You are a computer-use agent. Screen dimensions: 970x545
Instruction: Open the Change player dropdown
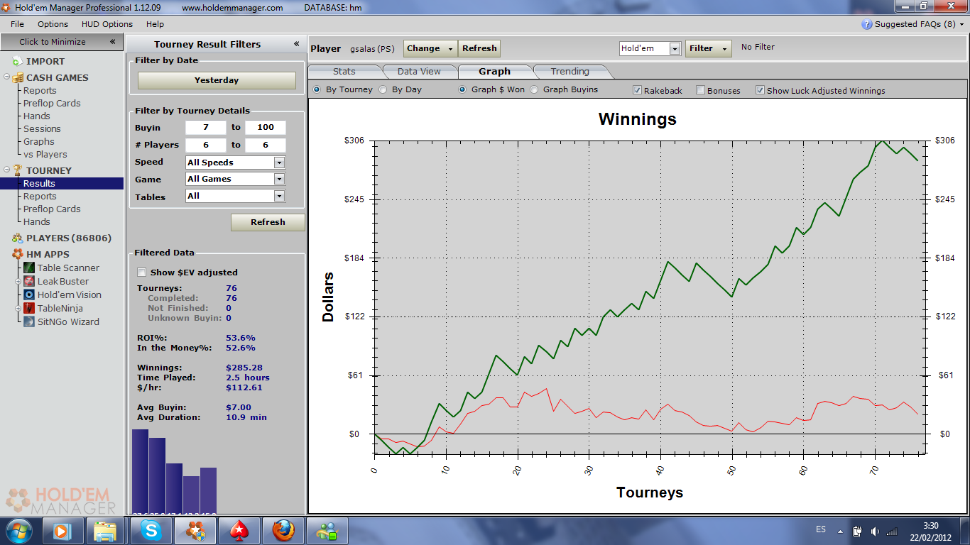(430, 48)
